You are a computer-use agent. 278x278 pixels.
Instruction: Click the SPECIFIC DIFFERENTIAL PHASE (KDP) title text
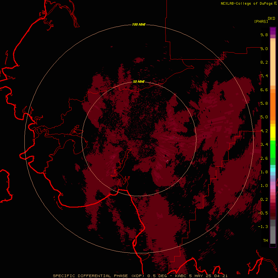99,276
